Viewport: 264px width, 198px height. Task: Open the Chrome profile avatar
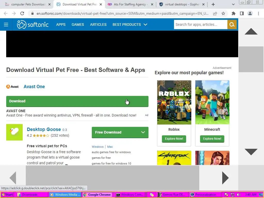pos(250,13)
